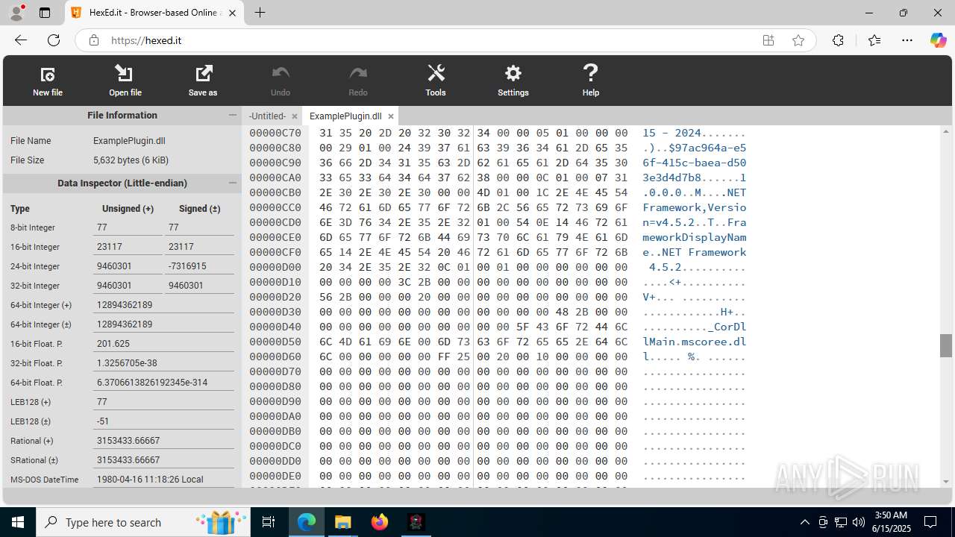Screen dimensions: 955x537
Task: Open Task View in taskbar
Action: [269, 522]
